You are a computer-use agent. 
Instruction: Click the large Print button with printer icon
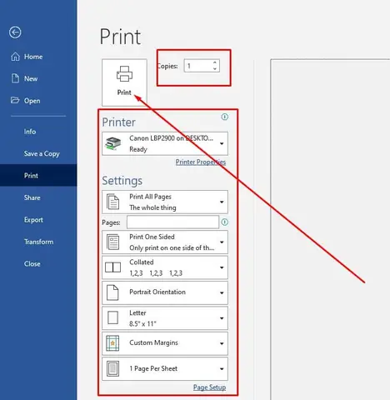[124, 82]
